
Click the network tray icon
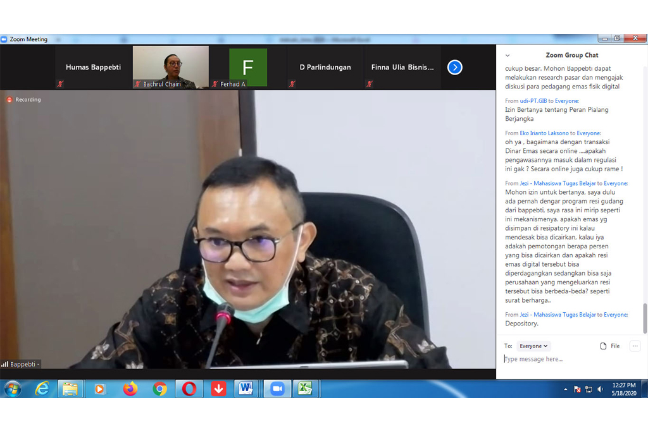(x=589, y=389)
